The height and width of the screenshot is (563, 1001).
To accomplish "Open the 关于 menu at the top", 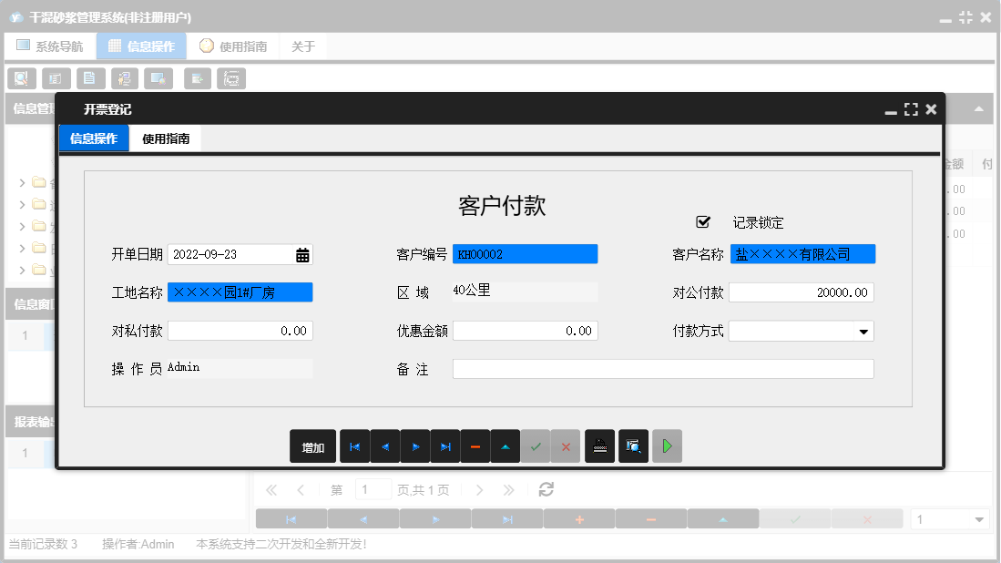I will click(302, 46).
